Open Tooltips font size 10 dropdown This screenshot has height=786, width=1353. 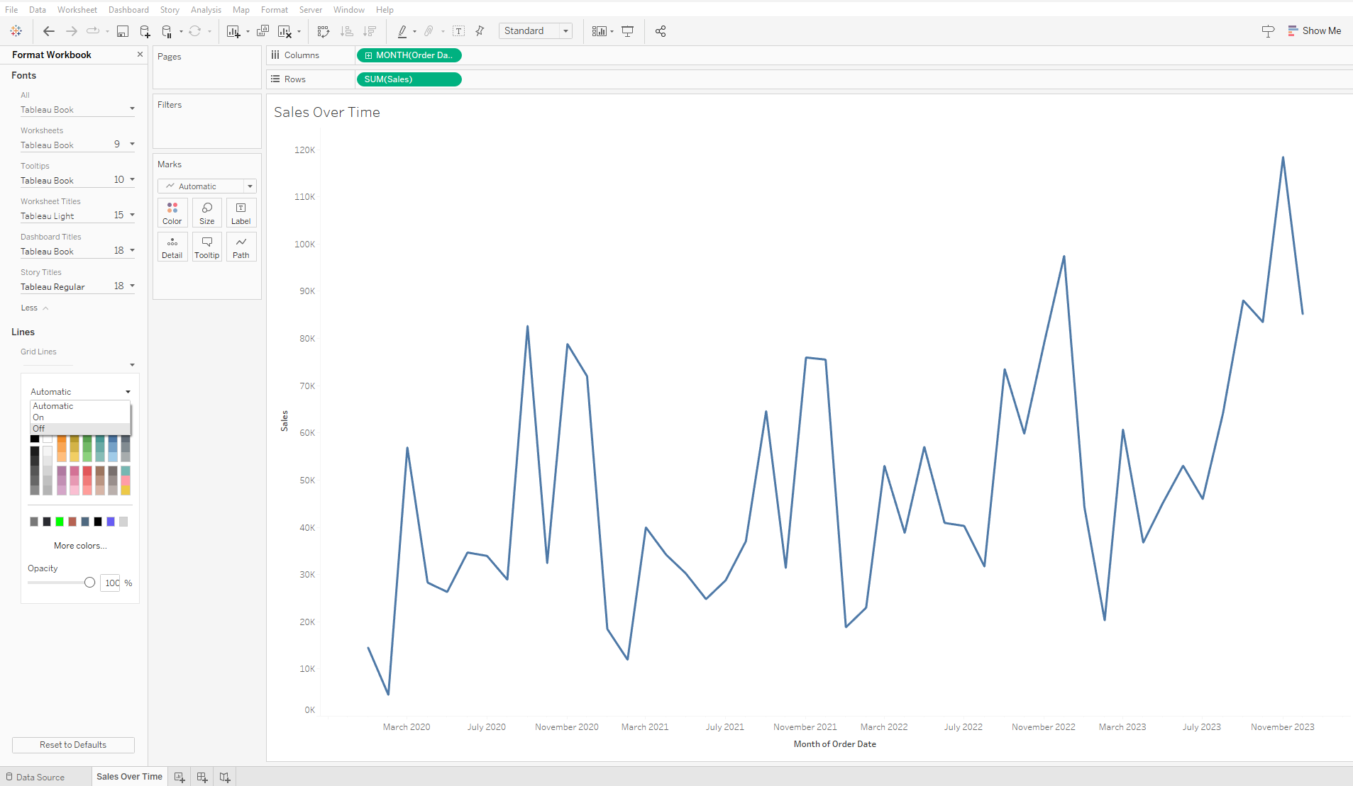coord(124,180)
